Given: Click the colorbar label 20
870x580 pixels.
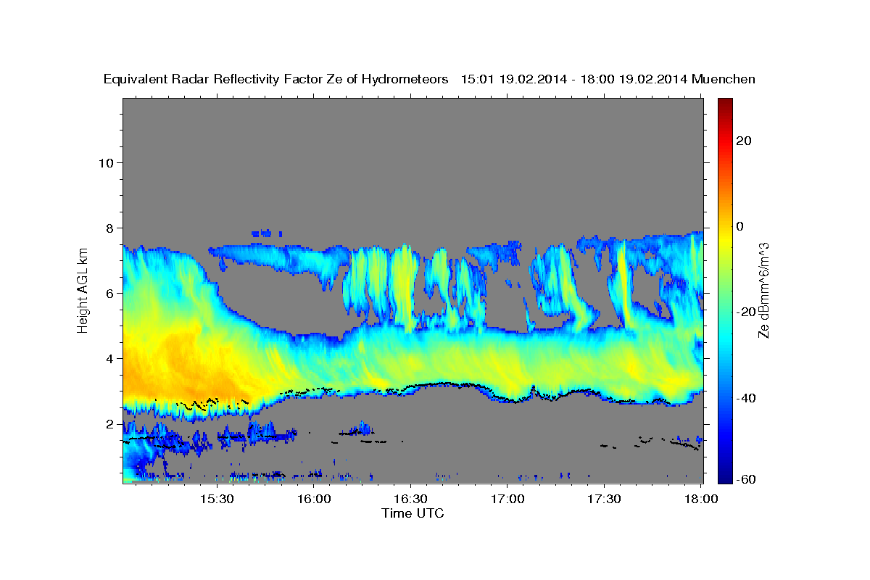Looking at the screenshot, I should click(744, 141).
